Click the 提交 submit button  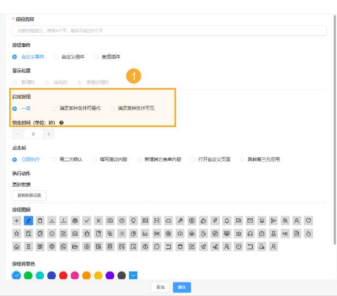pyautogui.click(x=182, y=287)
